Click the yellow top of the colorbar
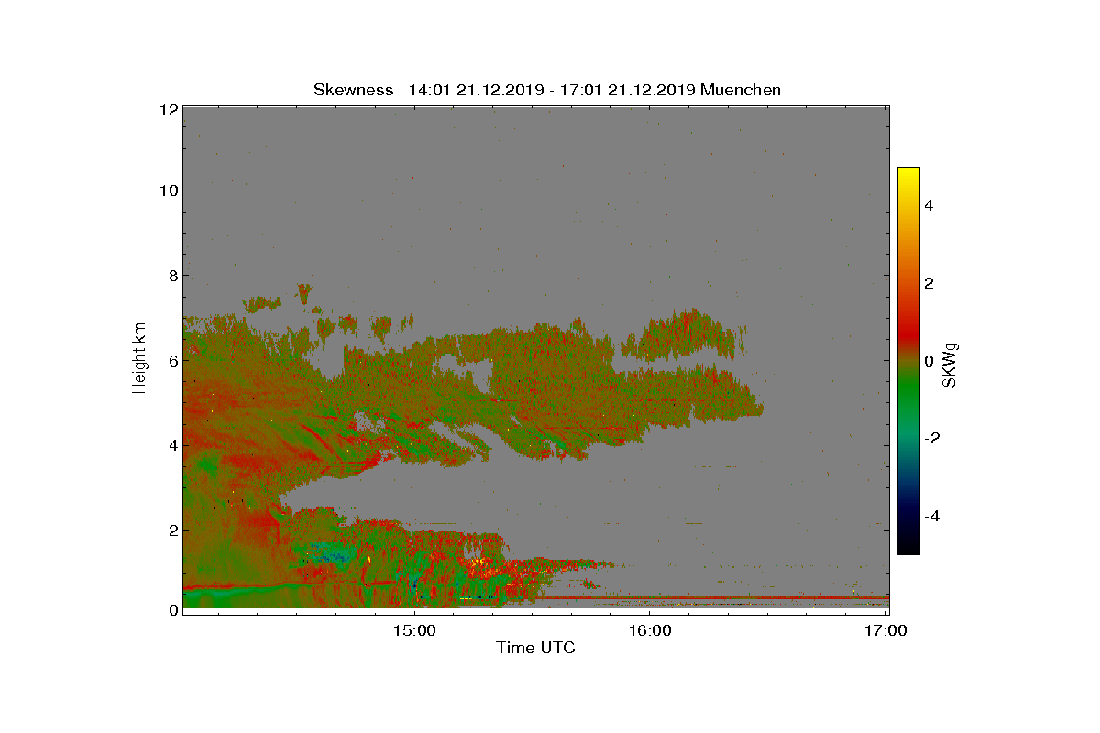 coord(908,174)
